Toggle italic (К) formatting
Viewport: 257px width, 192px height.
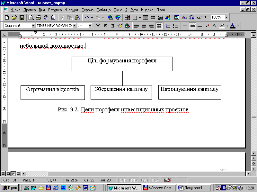[105, 26]
